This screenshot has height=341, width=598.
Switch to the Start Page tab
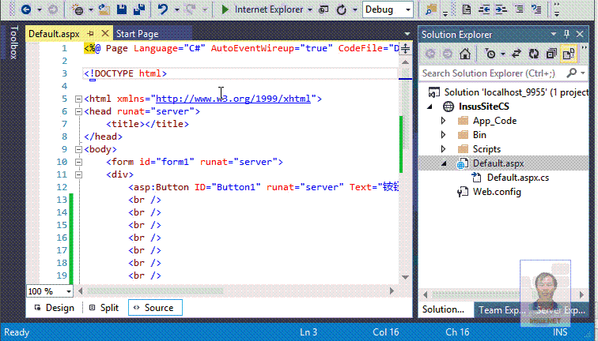pyautogui.click(x=137, y=35)
